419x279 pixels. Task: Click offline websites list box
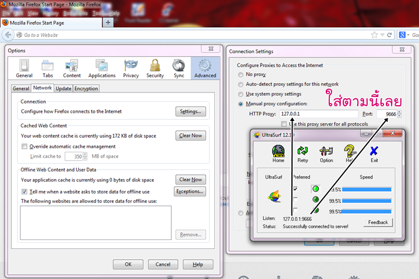click(96, 223)
